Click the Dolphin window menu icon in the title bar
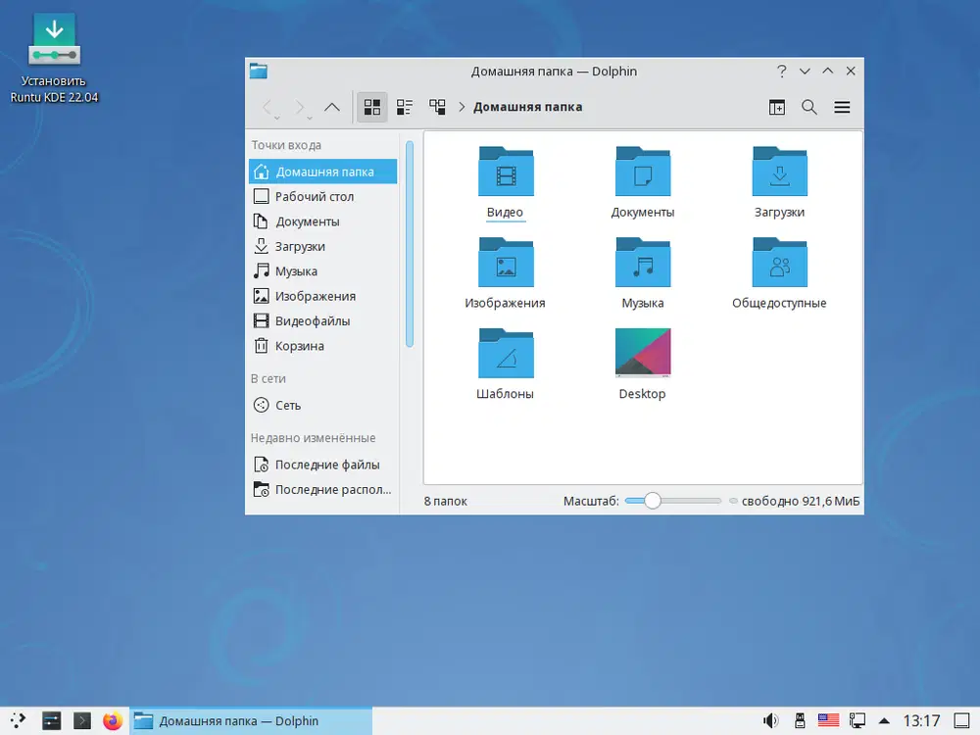The image size is (980, 735). click(x=258, y=71)
